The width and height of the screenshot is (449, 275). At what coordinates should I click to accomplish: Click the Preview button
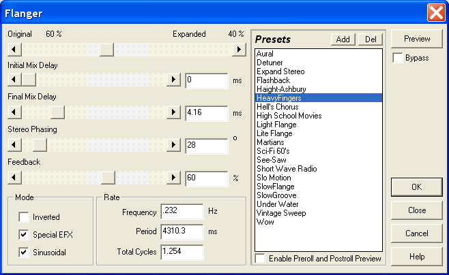tap(416, 39)
